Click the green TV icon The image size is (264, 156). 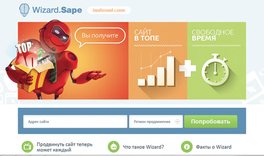(x=27, y=147)
